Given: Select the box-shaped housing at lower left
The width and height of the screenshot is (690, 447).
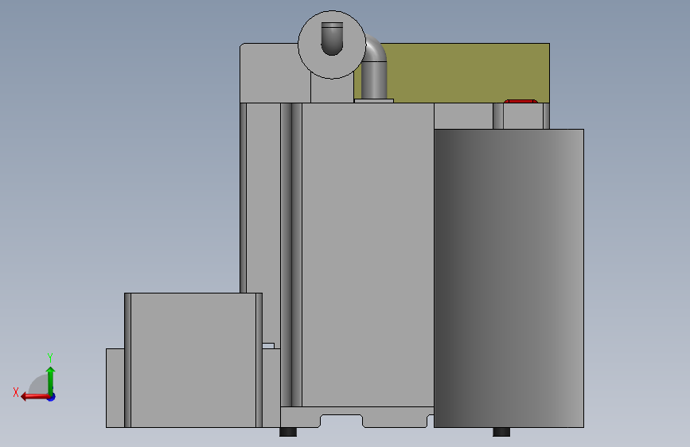Looking at the screenshot, I should click(x=193, y=360).
